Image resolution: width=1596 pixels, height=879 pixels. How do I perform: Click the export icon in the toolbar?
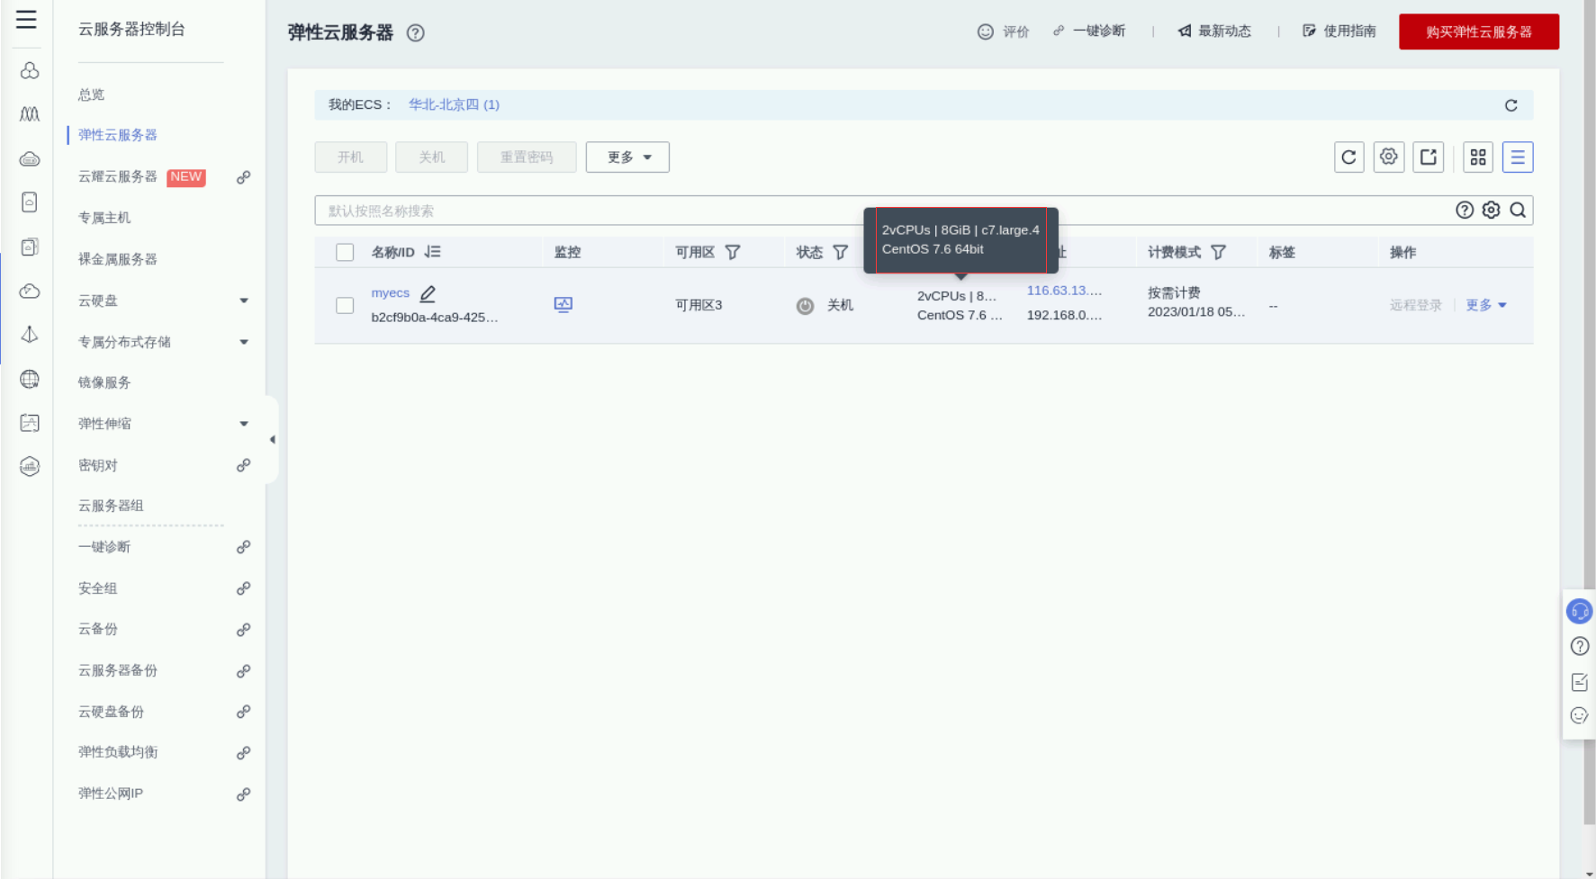(1429, 157)
